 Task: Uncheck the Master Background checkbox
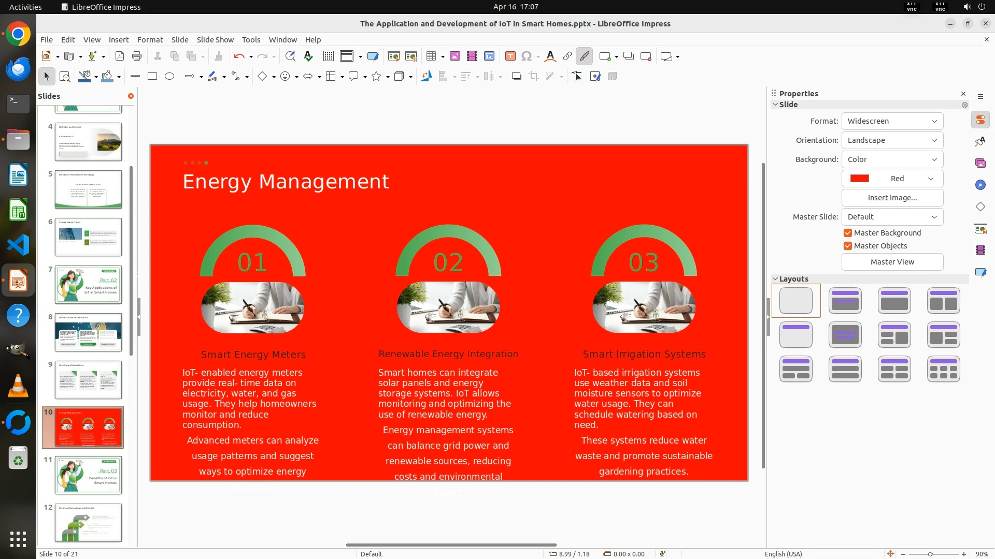click(848, 233)
